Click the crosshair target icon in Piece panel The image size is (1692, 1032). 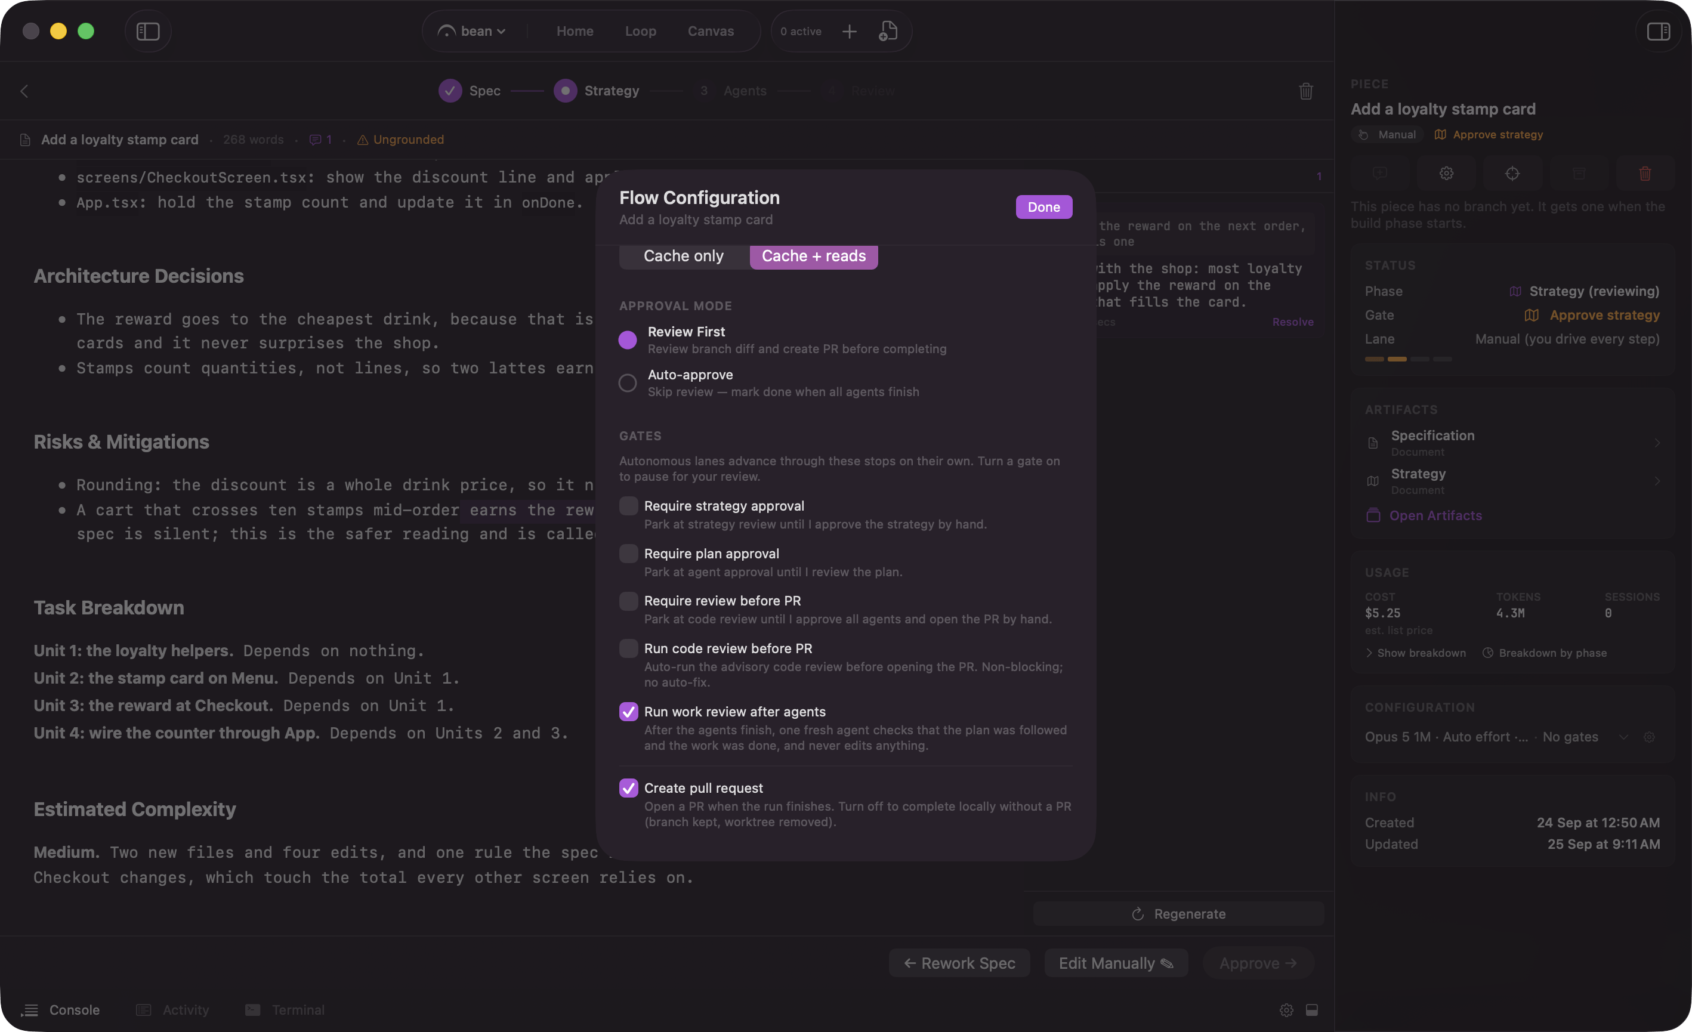[x=1511, y=174]
